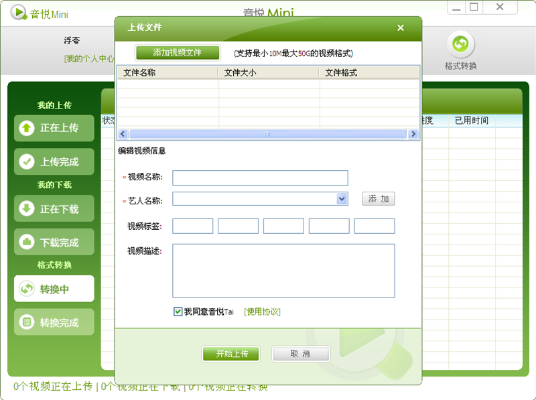Click the 艺人名称 combo box field
Image resolution: width=536 pixels, height=400 pixels.
pos(254,199)
